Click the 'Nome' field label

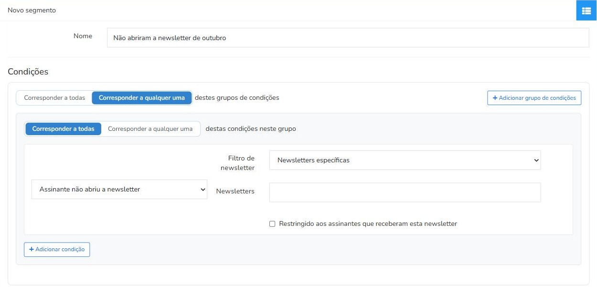(83, 36)
